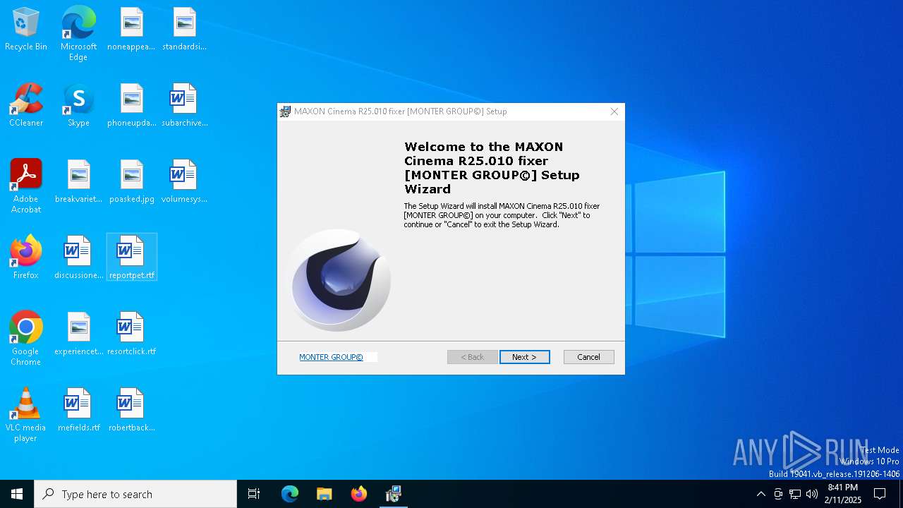Open Task View from the taskbar

click(x=254, y=494)
